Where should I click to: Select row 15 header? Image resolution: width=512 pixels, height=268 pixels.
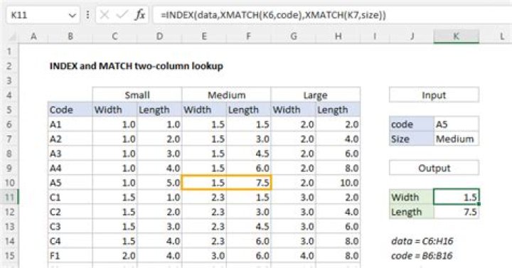tap(9, 256)
